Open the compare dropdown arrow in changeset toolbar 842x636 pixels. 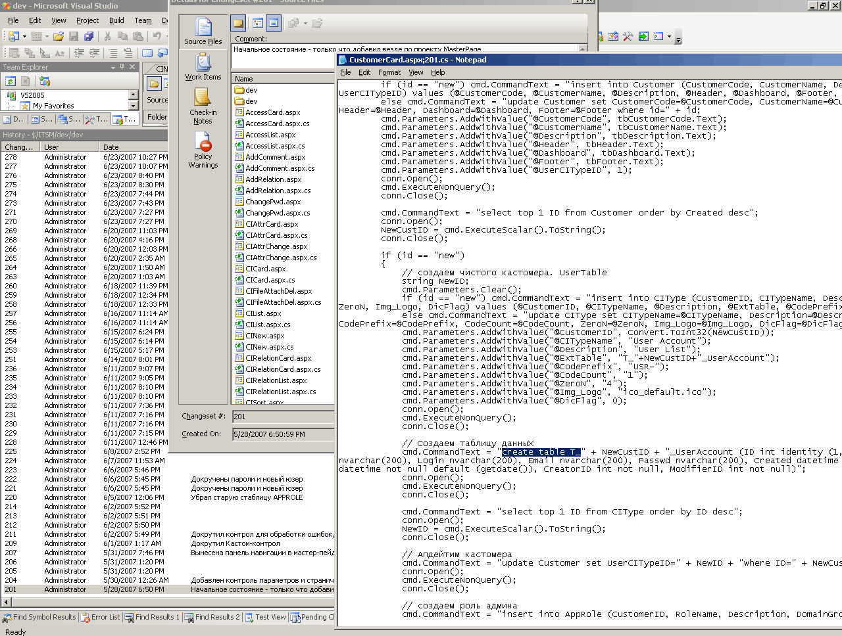coord(305,24)
